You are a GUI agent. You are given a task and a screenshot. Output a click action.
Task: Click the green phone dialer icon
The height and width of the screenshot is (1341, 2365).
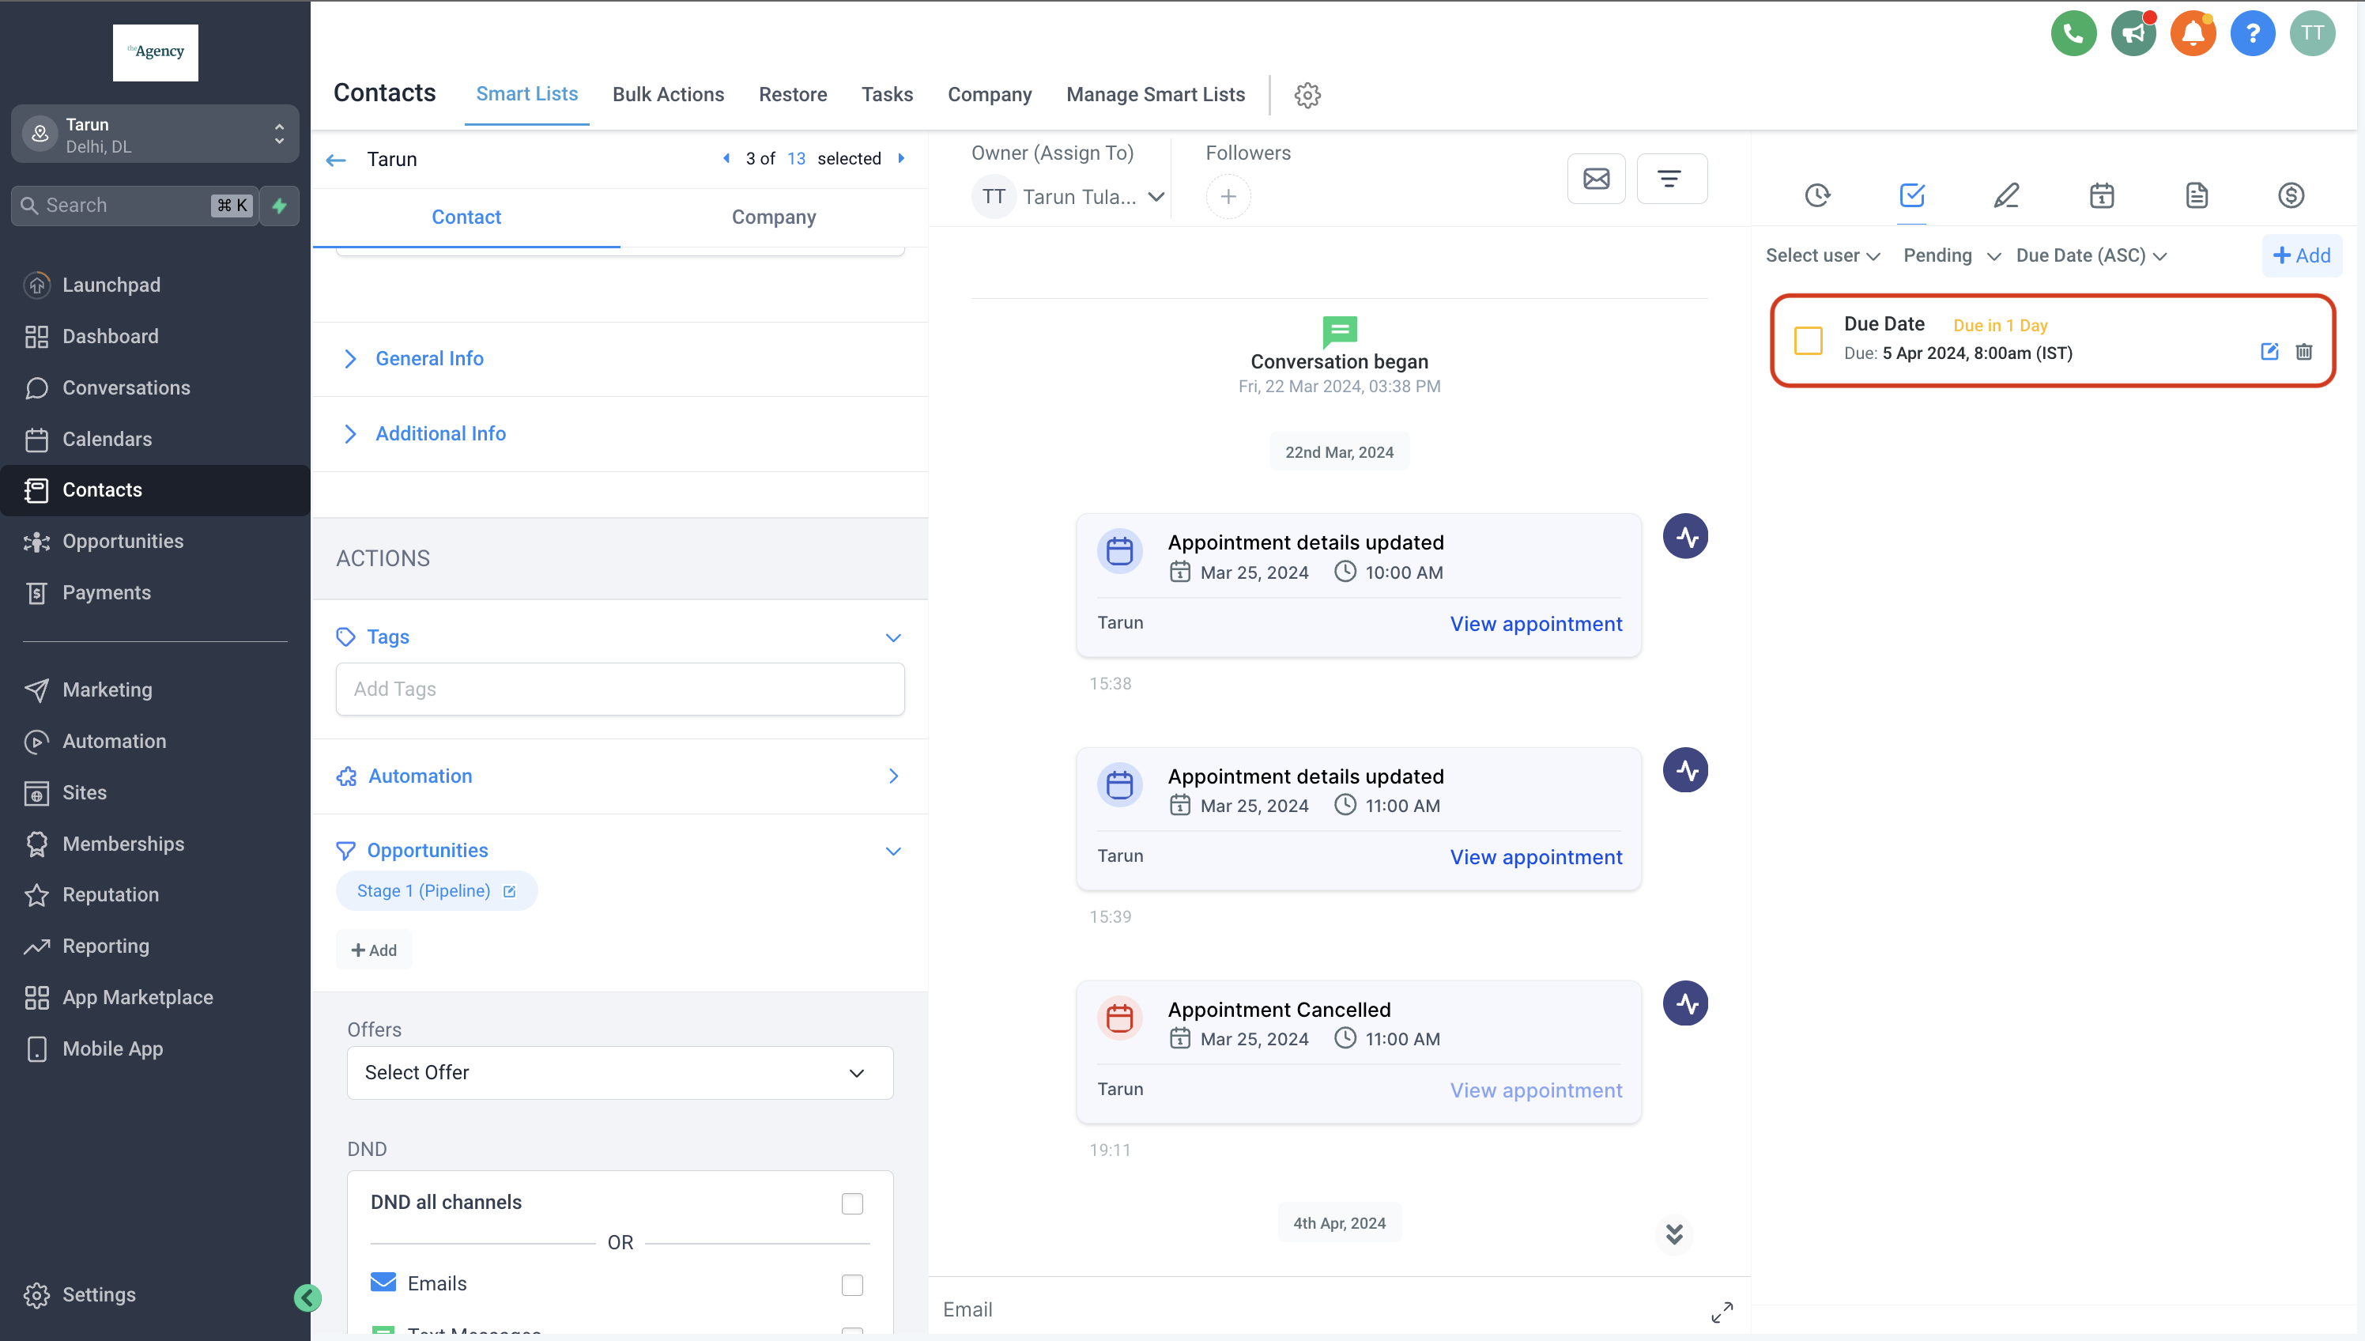click(2073, 34)
